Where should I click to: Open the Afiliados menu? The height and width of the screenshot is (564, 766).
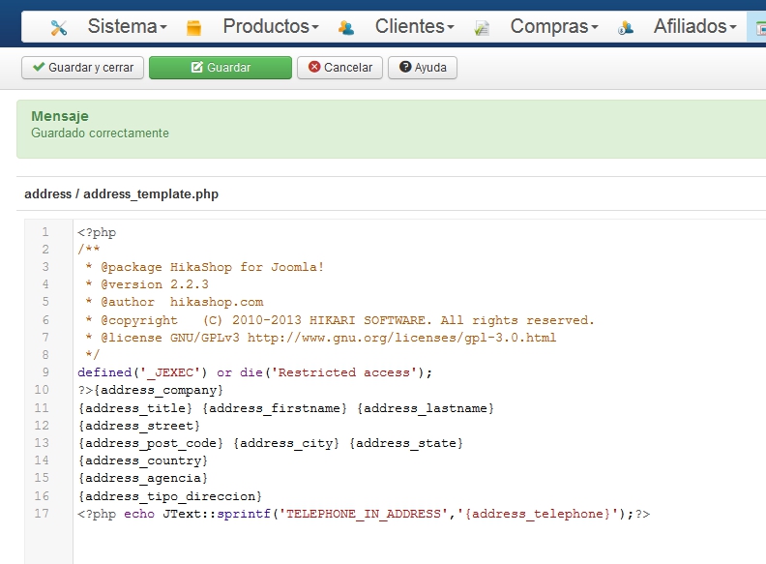(x=694, y=26)
